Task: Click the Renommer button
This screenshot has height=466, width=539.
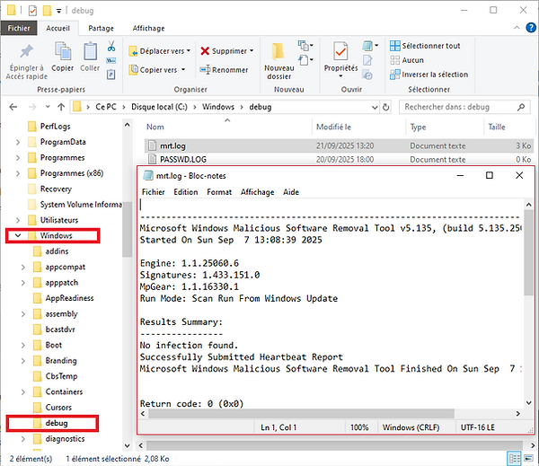Action: [x=224, y=70]
